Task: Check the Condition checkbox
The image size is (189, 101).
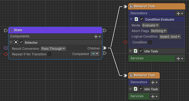Action: coord(150,42)
